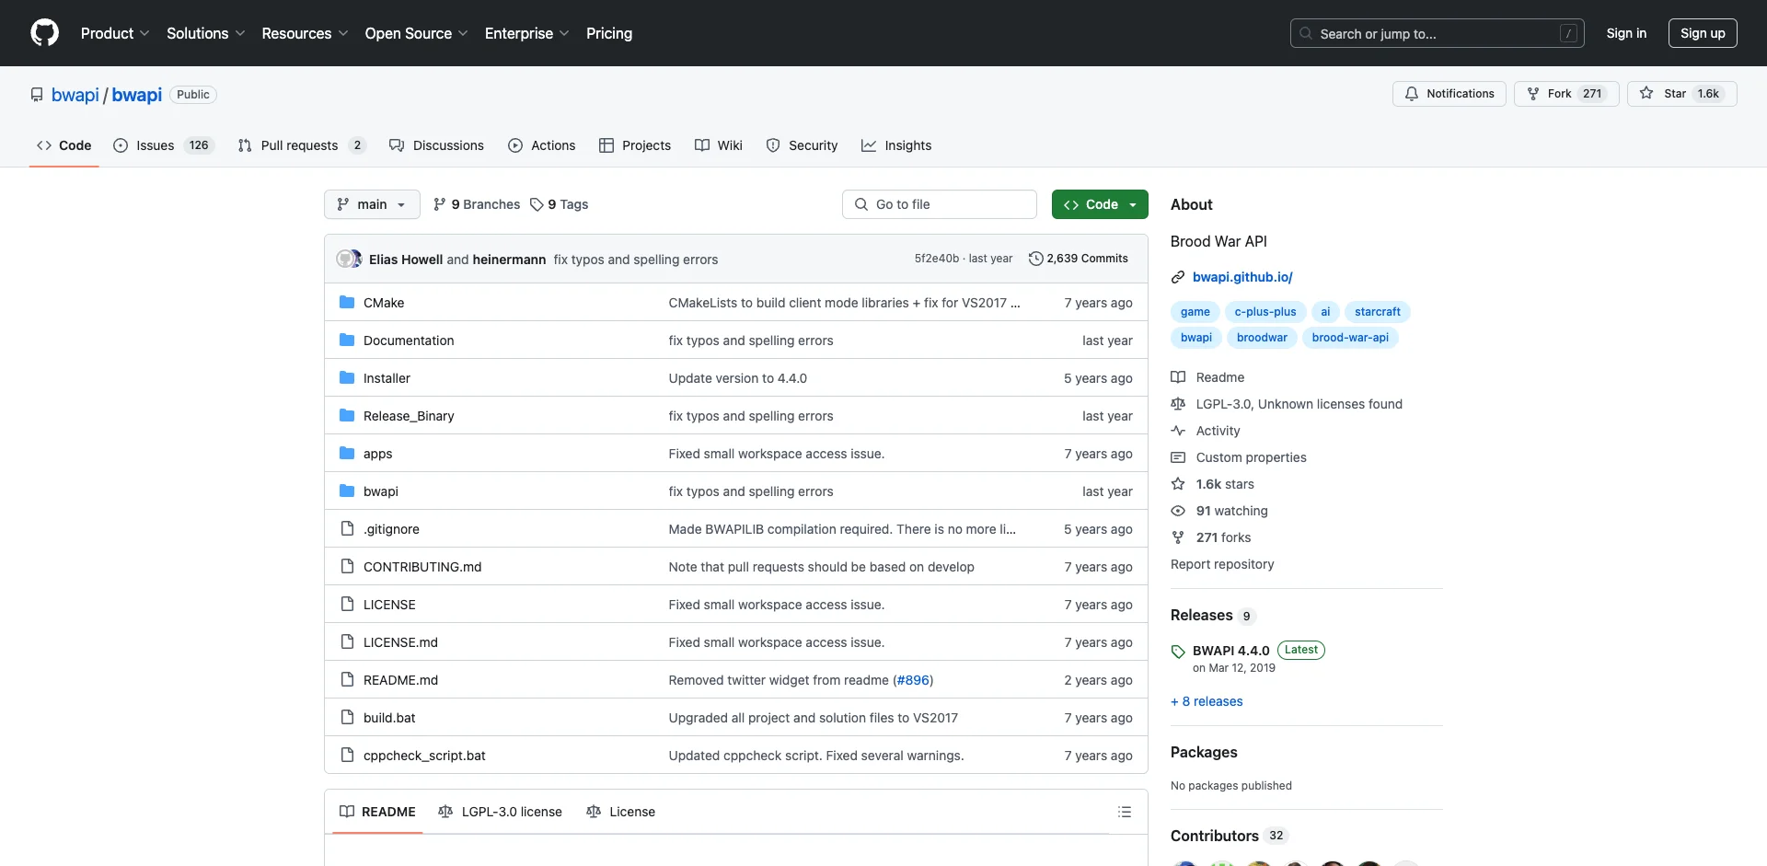Open the Insights tab
The width and height of the screenshot is (1767, 866).
pyautogui.click(x=896, y=145)
